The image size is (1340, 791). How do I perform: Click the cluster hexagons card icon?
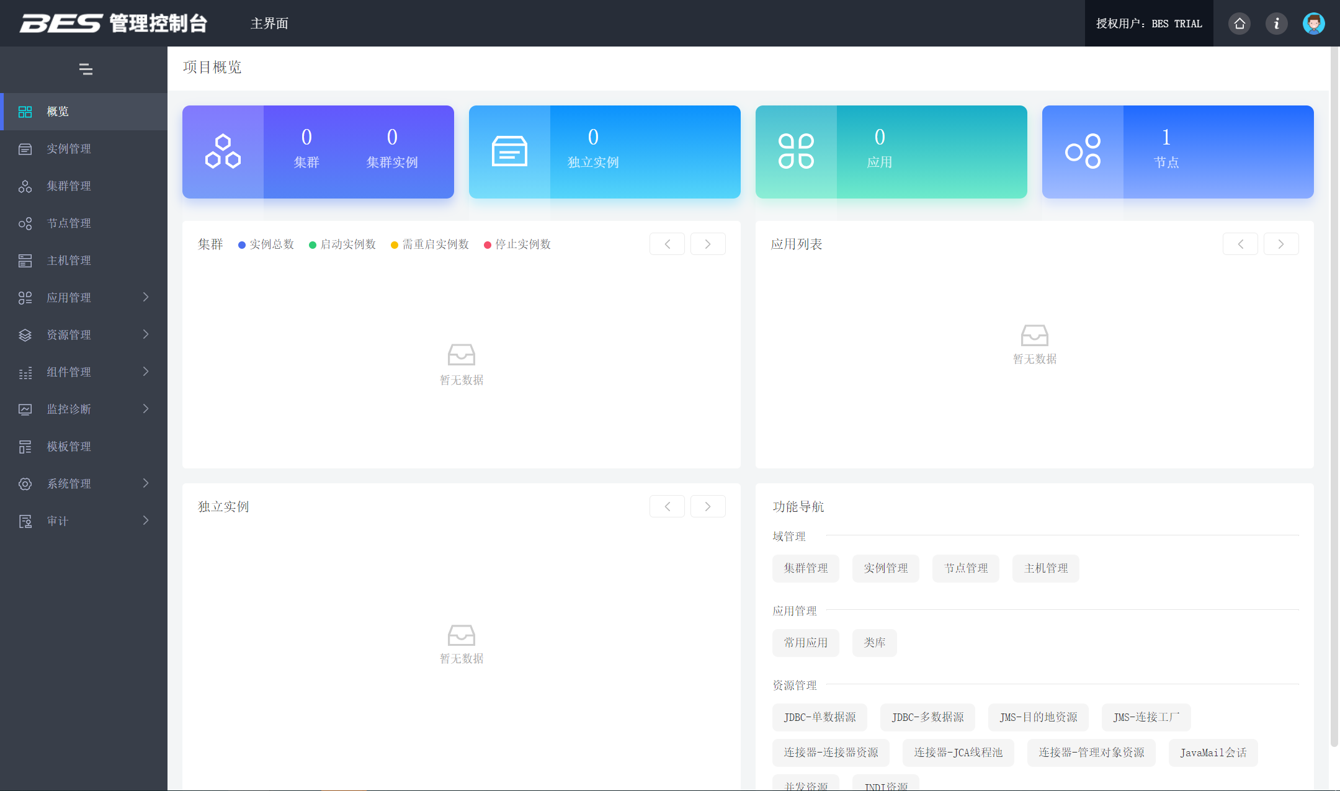pyautogui.click(x=223, y=152)
